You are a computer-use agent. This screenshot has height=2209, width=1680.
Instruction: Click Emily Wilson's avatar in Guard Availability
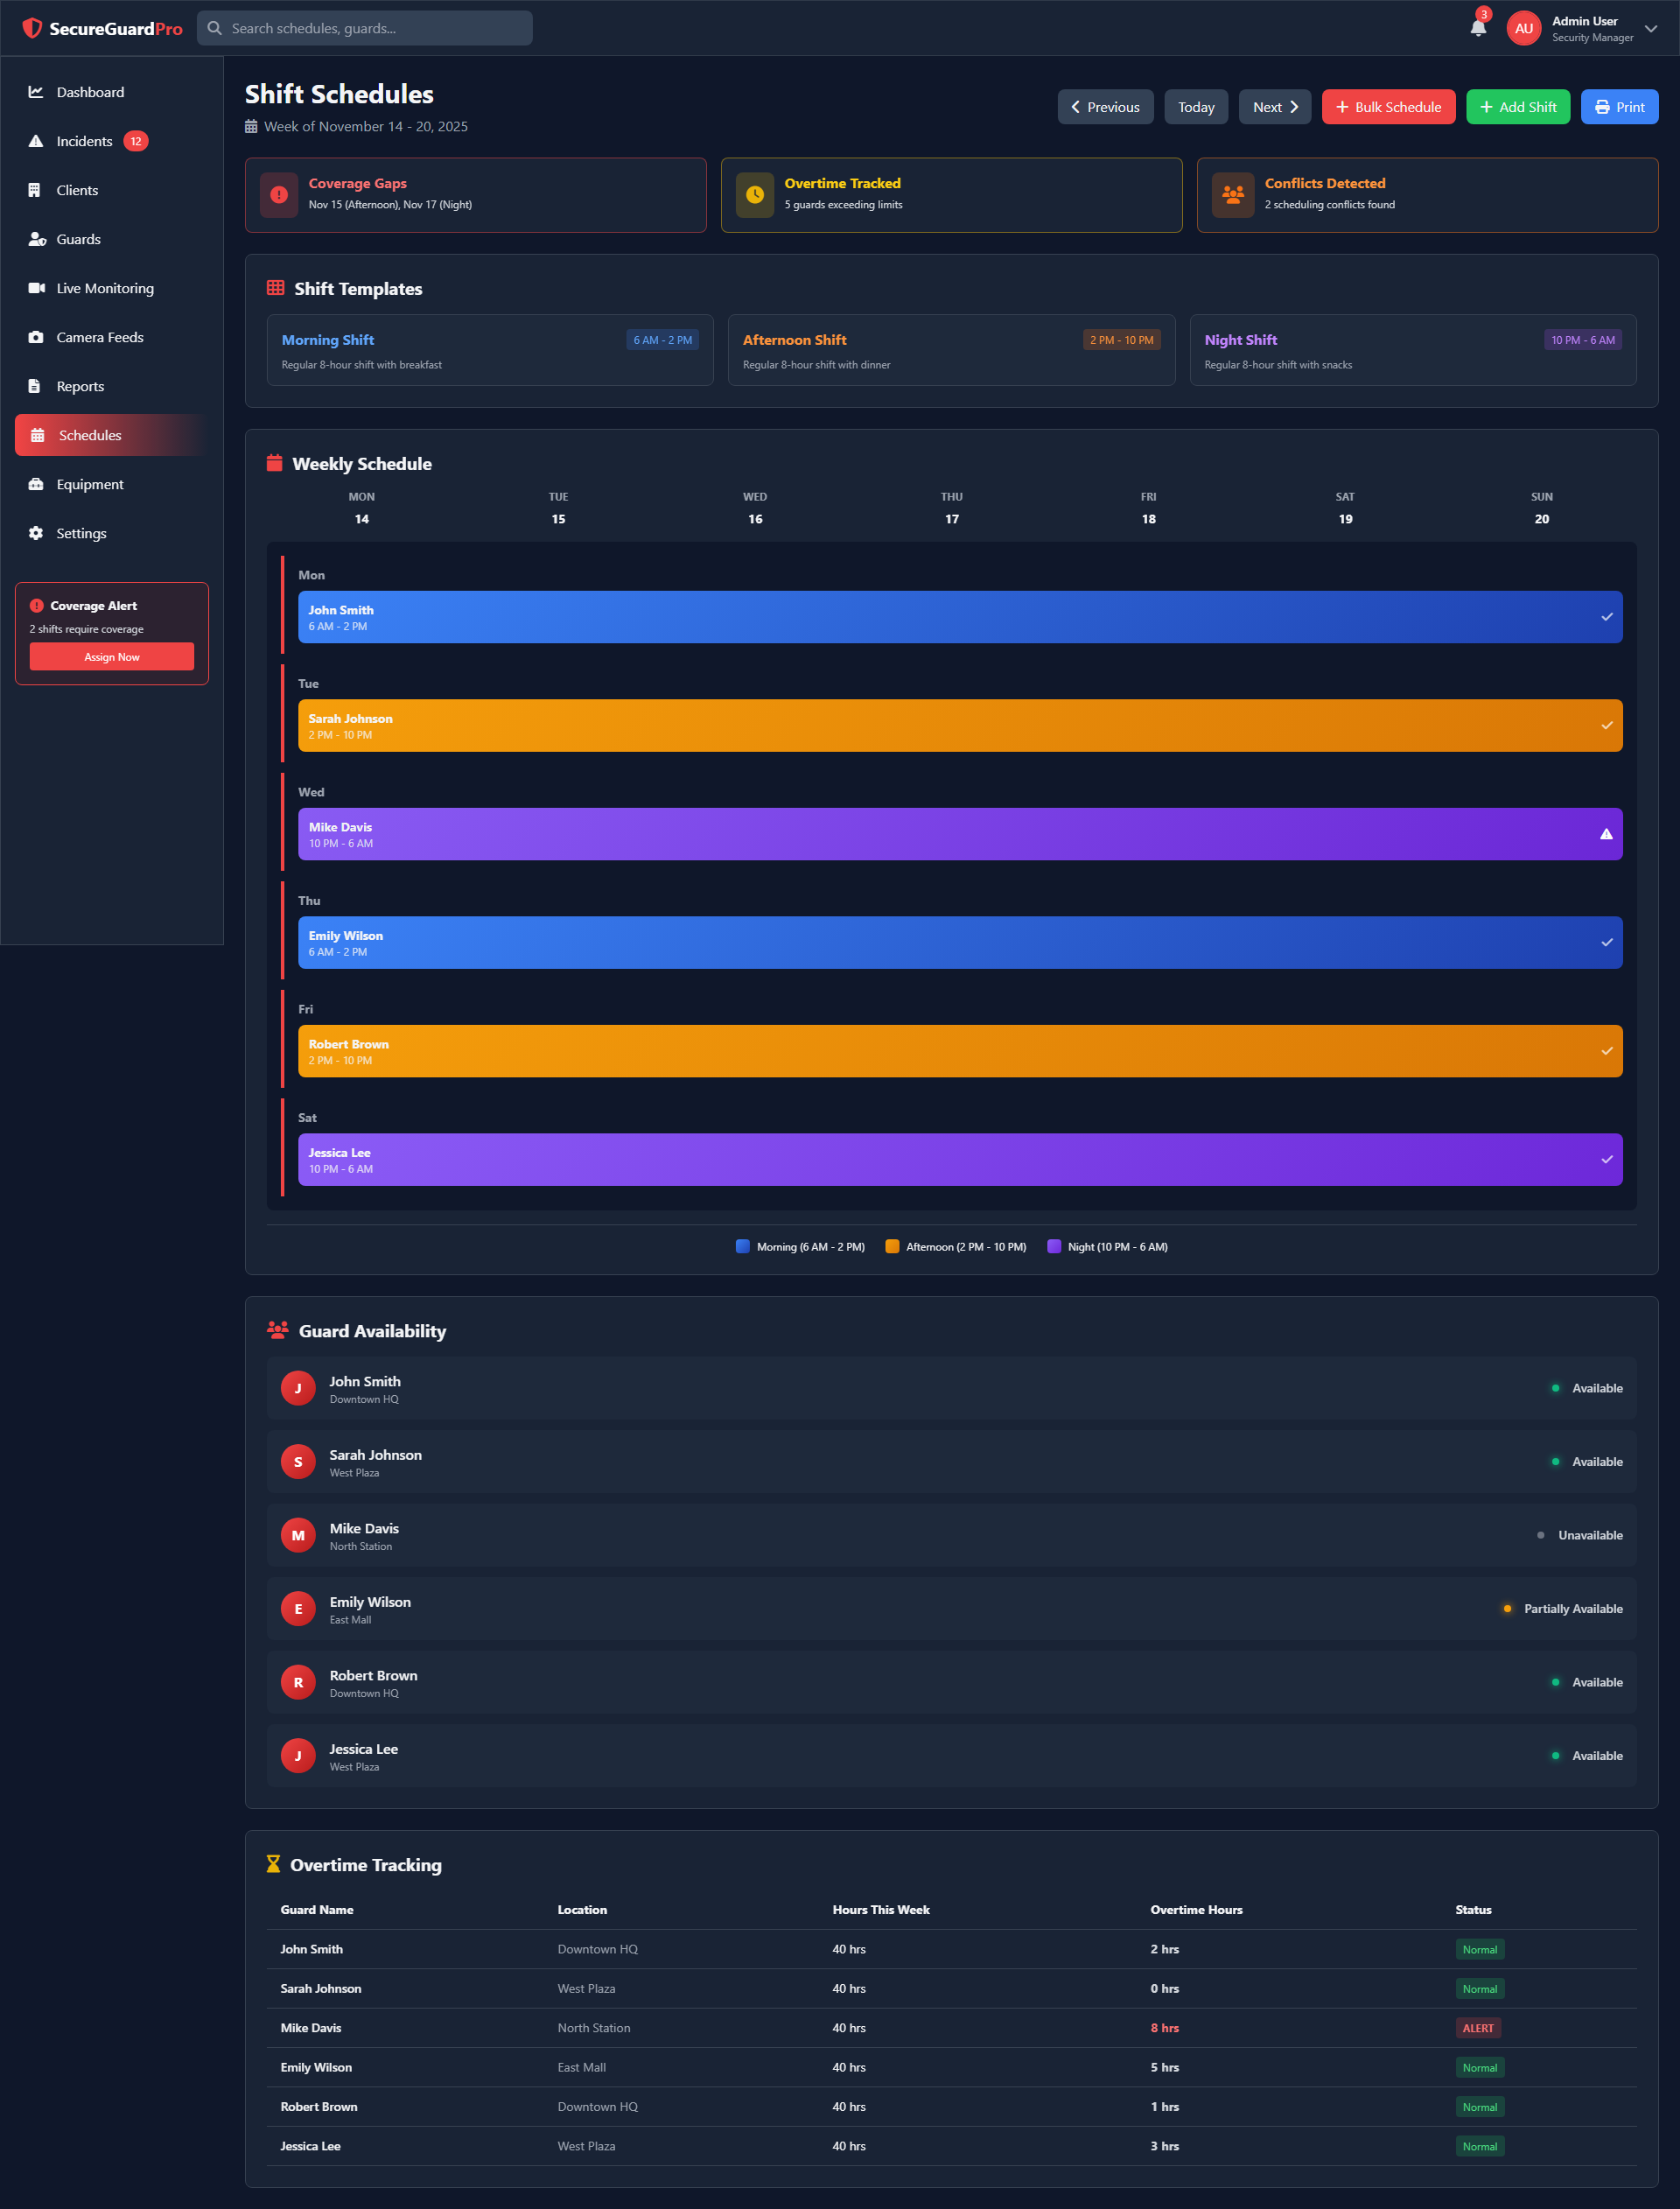[298, 1609]
